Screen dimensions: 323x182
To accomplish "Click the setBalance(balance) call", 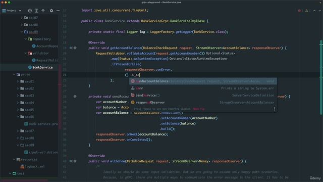I will 178,123.
